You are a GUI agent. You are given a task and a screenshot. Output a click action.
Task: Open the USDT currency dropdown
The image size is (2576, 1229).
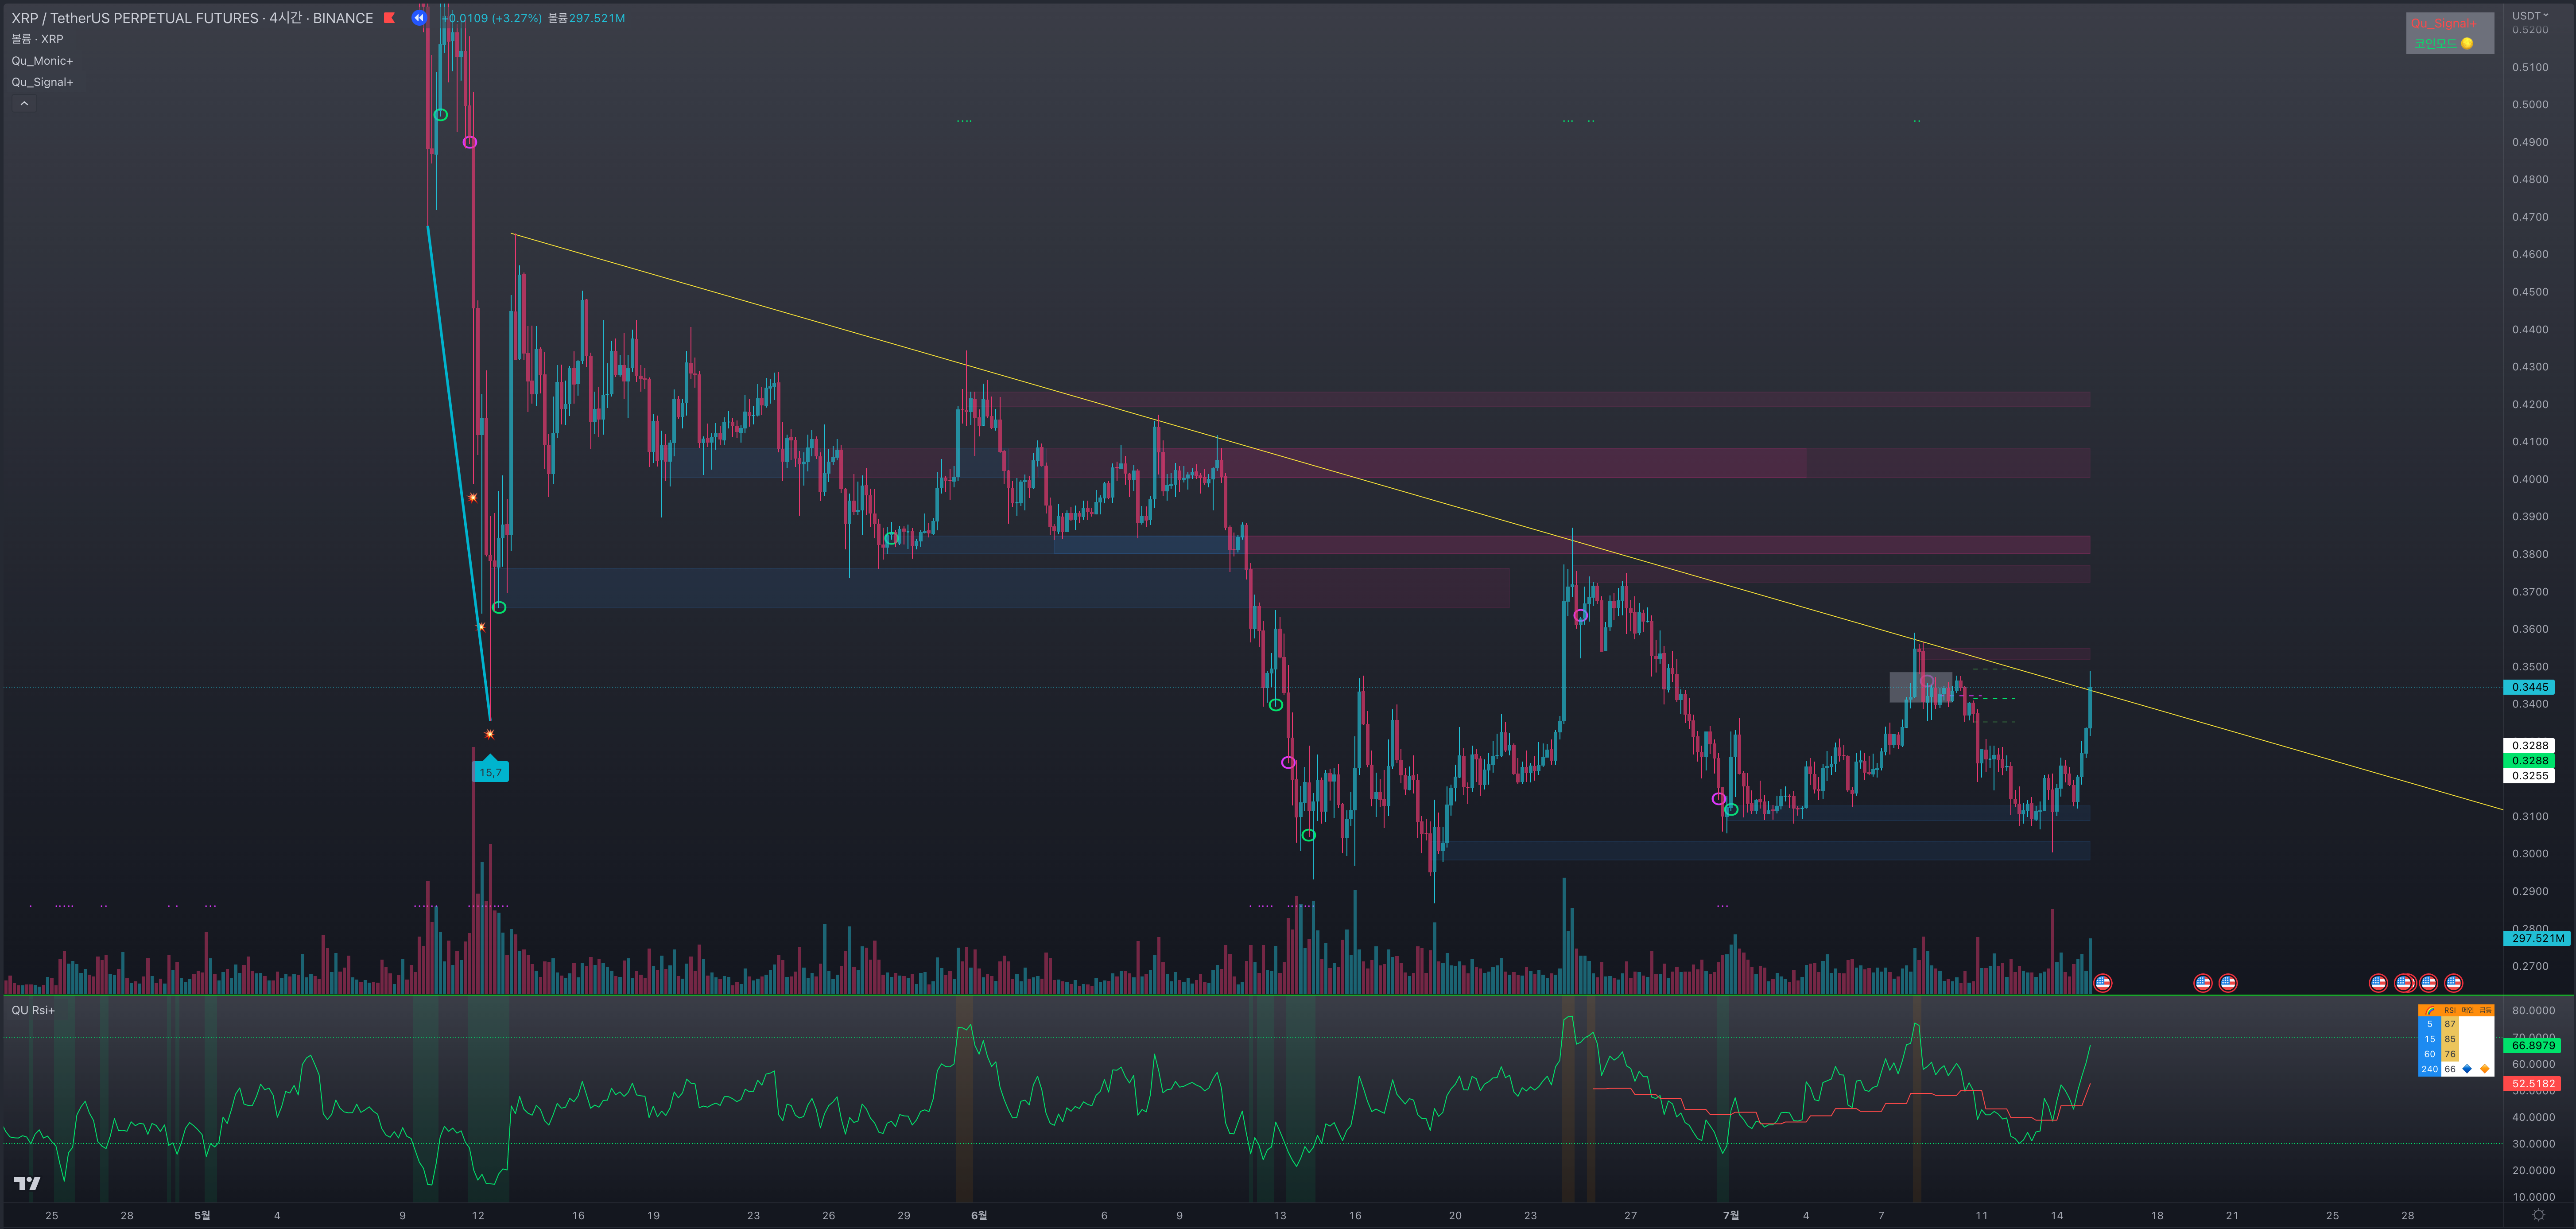(x=2530, y=15)
